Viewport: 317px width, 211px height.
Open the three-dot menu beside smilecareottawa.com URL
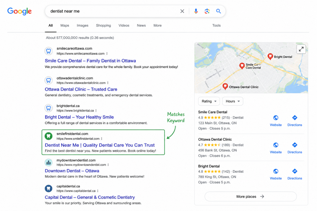click(107, 54)
